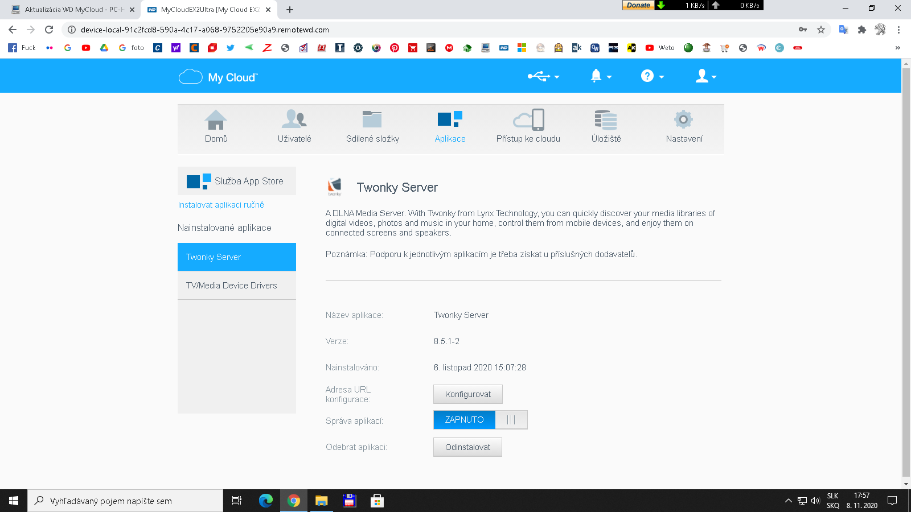
Task: Open Google Translate extension
Action: (844, 30)
